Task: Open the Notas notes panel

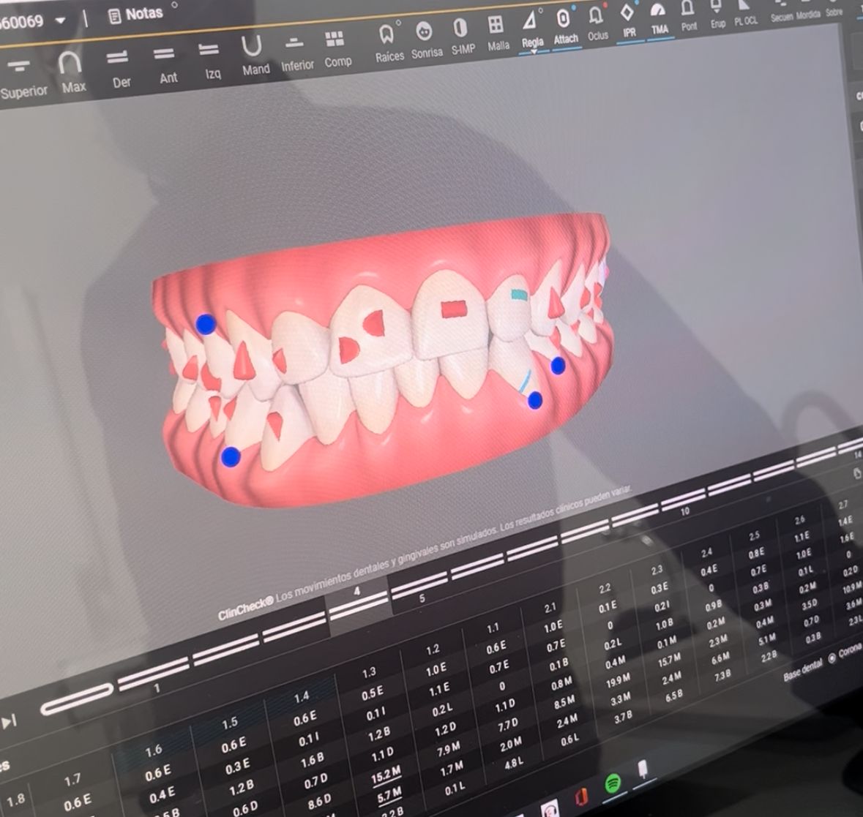Action: click(135, 14)
